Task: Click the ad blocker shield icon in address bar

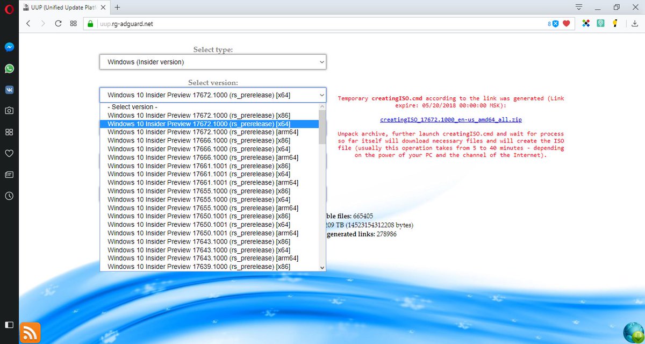Action: point(555,24)
